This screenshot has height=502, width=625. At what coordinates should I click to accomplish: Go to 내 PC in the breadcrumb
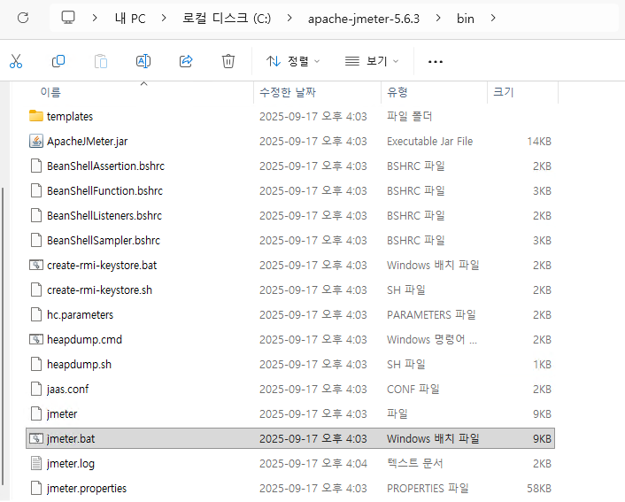(130, 19)
